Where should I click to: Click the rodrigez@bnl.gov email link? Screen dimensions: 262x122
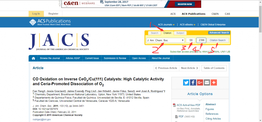coord(42,119)
